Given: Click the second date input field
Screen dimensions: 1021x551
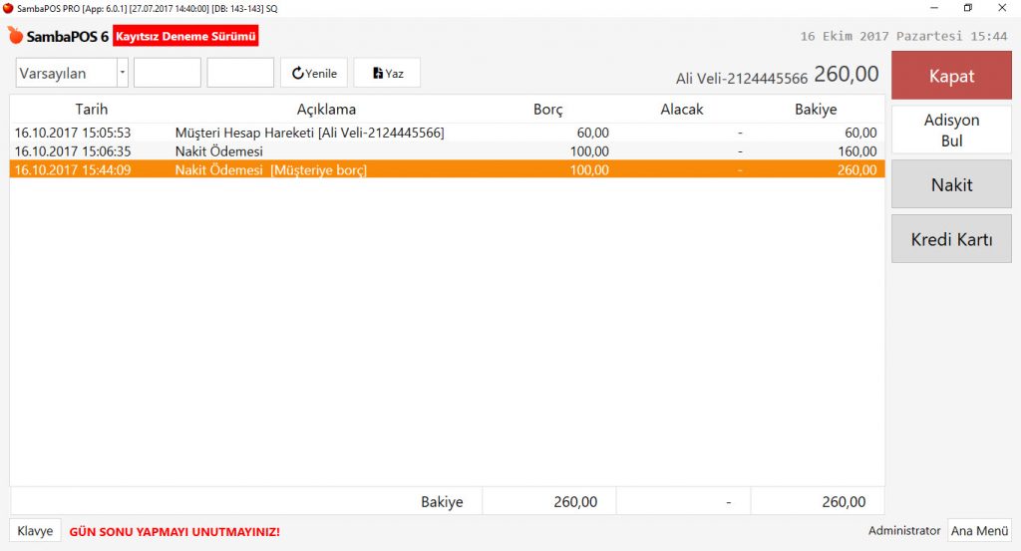Looking at the screenshot, I should pyautogui.click(x=240, y=73).
